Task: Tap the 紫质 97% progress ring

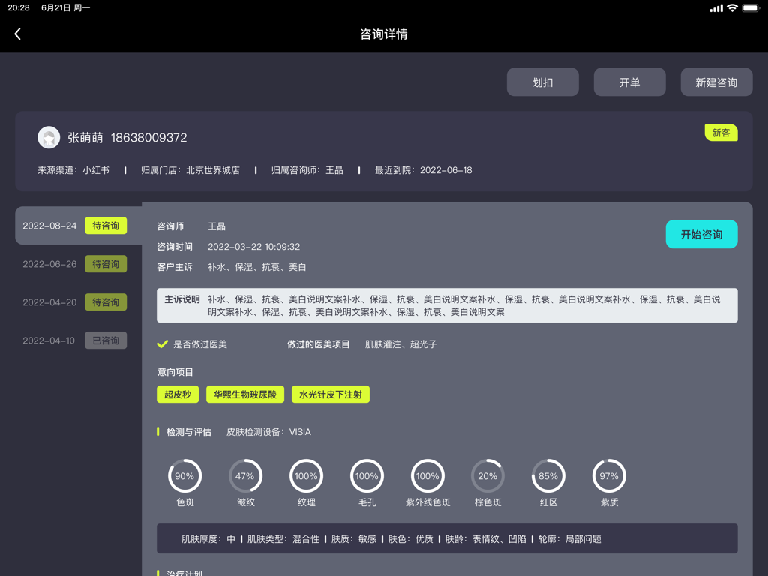Action: click(x=608, y=475)
